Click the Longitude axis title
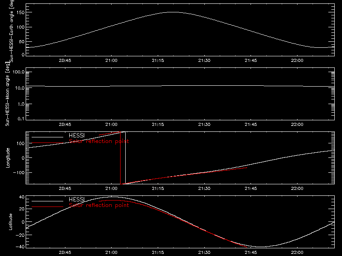 [x=8, y=158]
